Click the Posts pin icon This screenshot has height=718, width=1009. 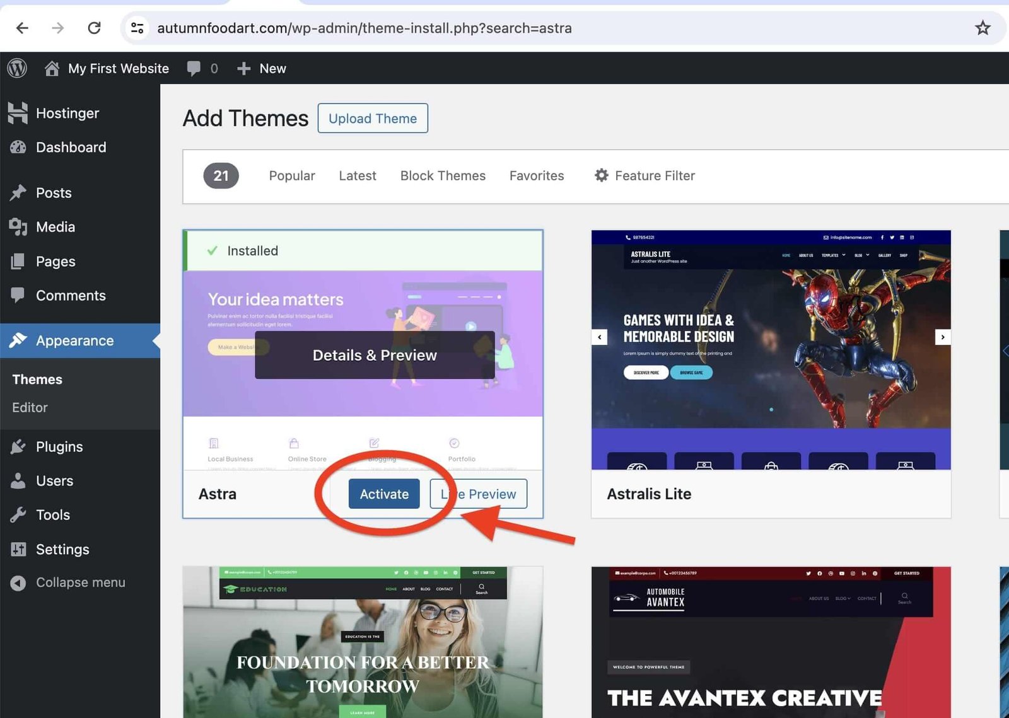click(18, 192)
